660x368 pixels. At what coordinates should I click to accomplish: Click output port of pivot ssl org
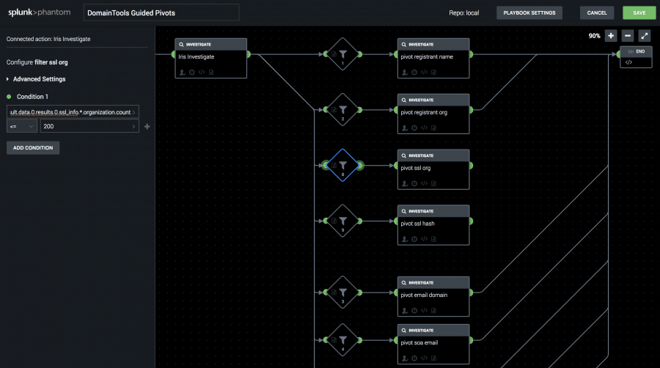(471, 165)
